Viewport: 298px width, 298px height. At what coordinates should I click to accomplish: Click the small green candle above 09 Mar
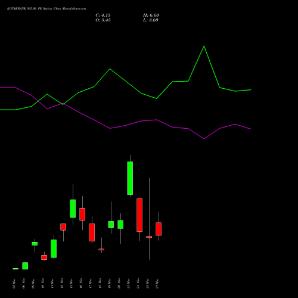[35, 244]
